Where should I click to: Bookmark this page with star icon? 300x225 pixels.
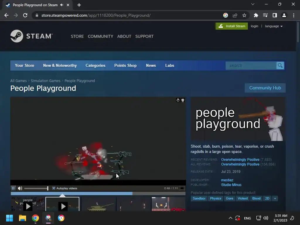coord(244,15)
